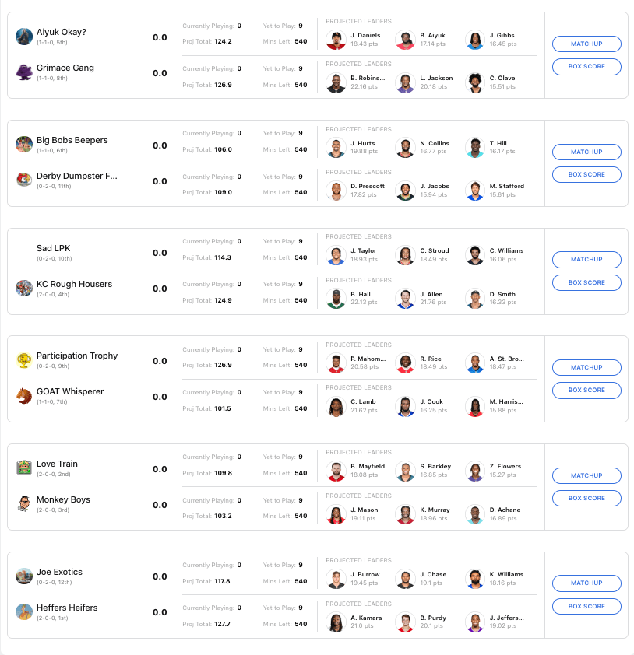
Task: Click the Monkey Boys team avatar
Action: click(x=24, y=504)
